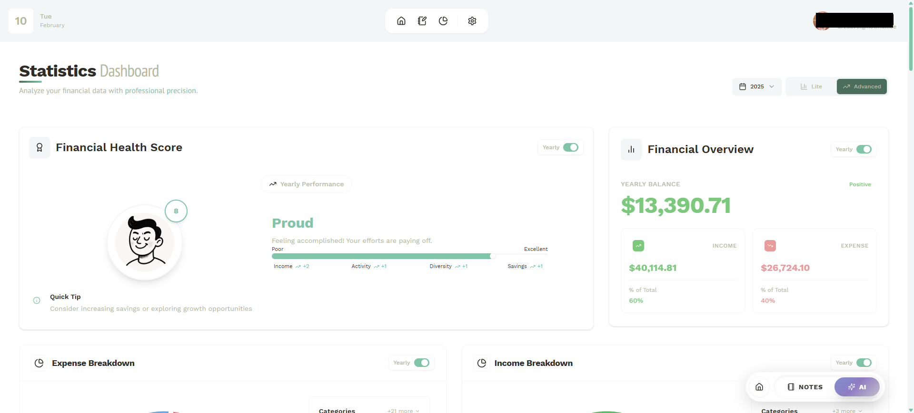Click the user profile avatar

(x=822, y=21)
